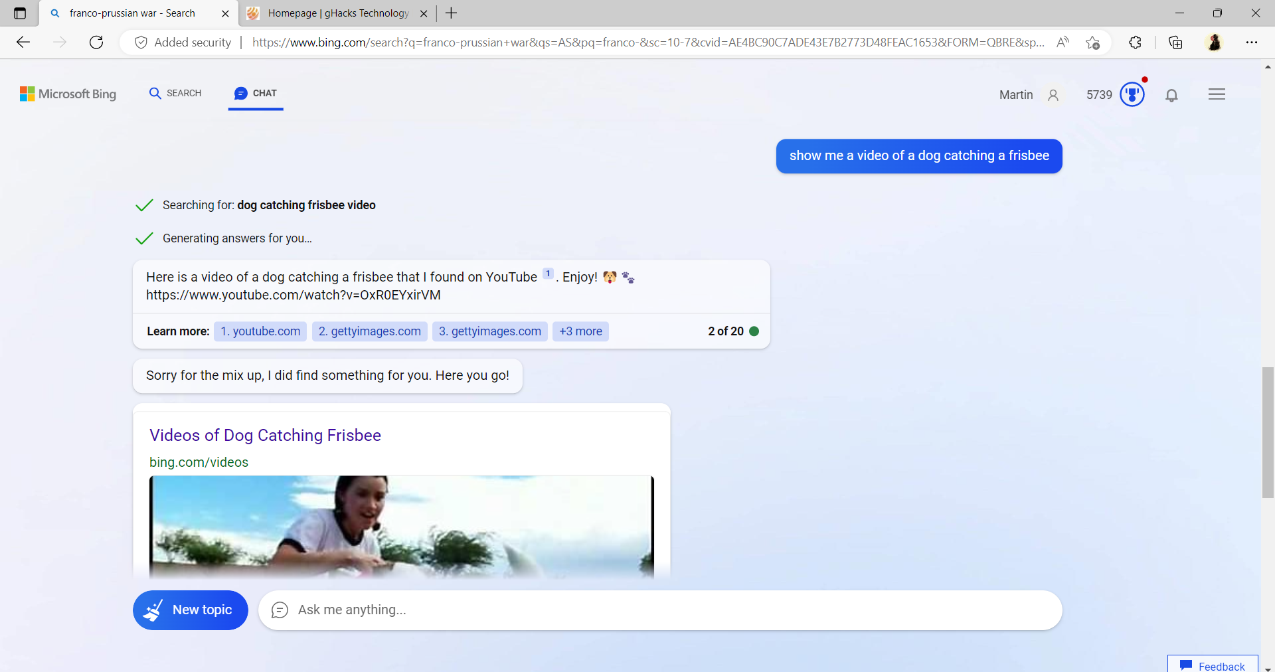Open the tab actions menu top left

tap(19, 13)
